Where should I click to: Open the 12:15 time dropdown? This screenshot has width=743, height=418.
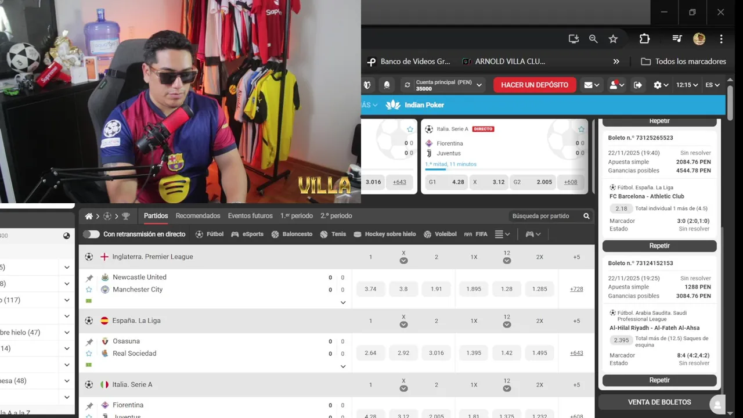coord(687,85)
